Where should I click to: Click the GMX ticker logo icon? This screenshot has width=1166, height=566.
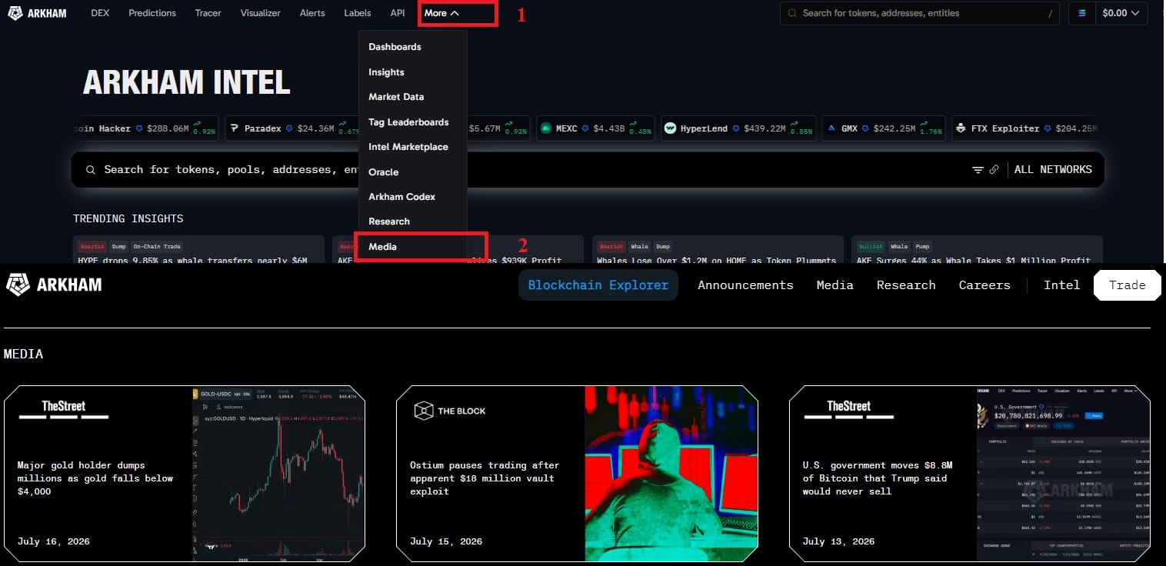click(831, 128)
